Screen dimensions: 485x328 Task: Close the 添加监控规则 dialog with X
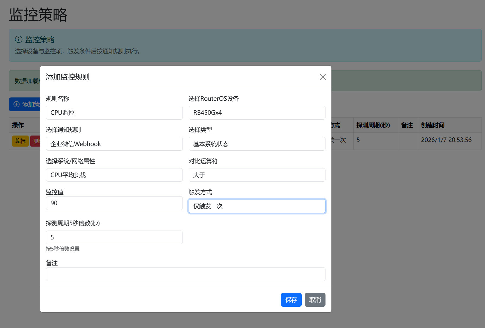click(x=323, y=77)
